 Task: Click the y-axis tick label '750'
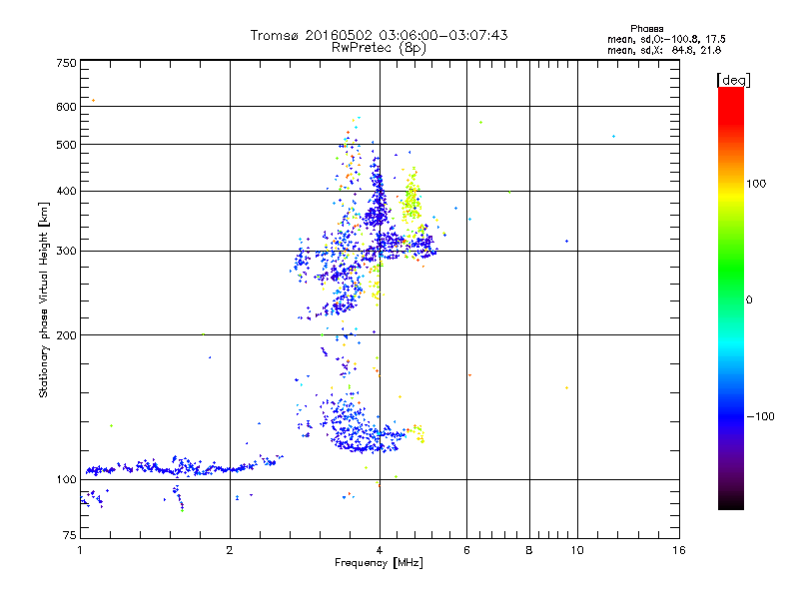(x=66, y=63)
